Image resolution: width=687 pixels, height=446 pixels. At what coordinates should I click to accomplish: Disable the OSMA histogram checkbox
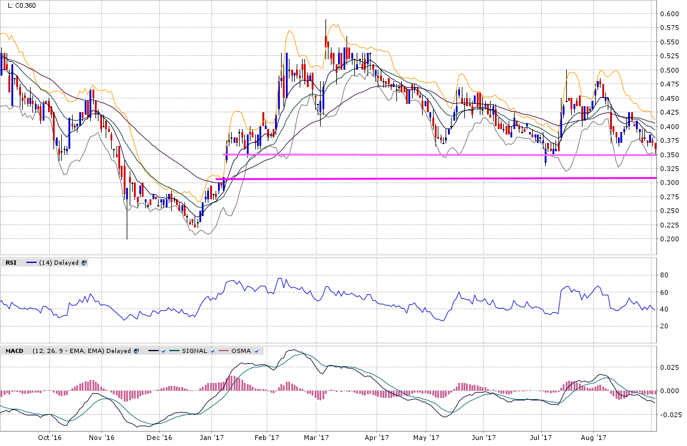(256, 351)
